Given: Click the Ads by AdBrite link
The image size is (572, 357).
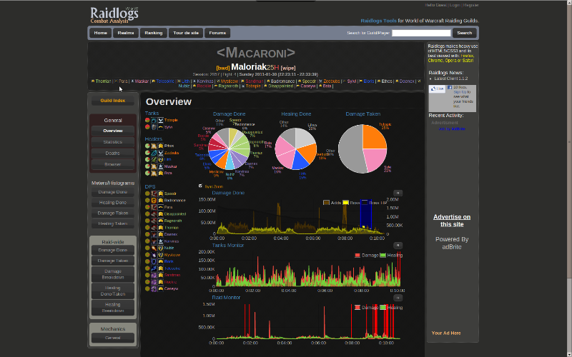Looking at the screenshot, I should [452, 129].
